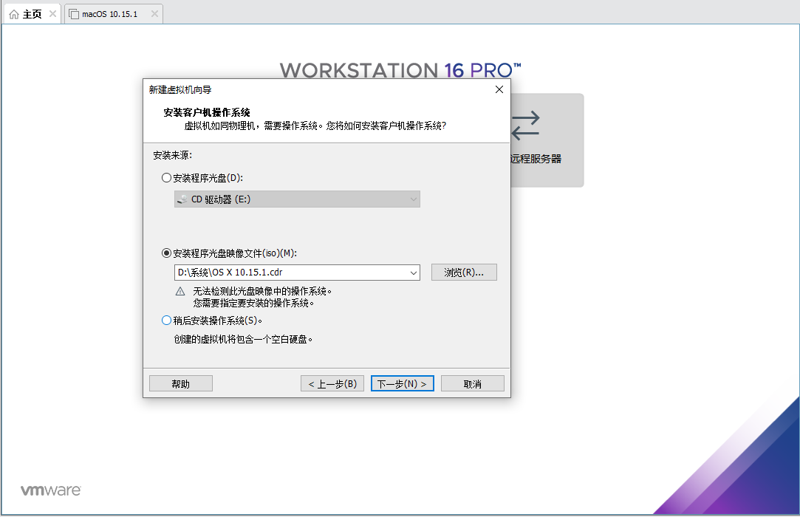Open the CD drive (E:) dropdown

point(297,199)
